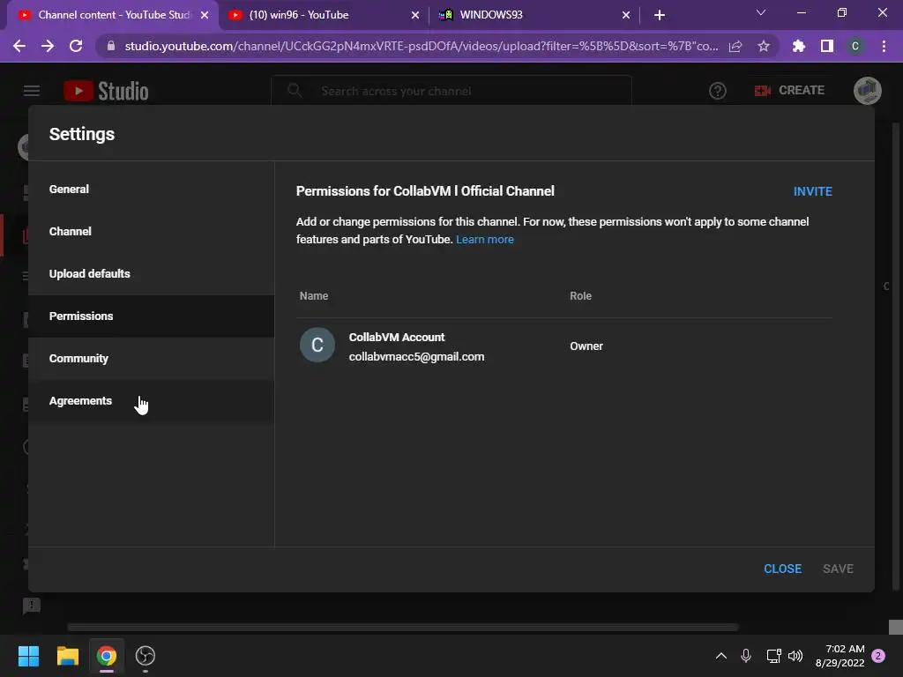Click the CREATE button
The width and height of the screenshot is (903, 677).
tap(789, 91)
